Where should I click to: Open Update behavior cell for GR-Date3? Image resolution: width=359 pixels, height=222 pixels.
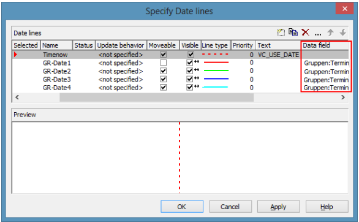121,80
